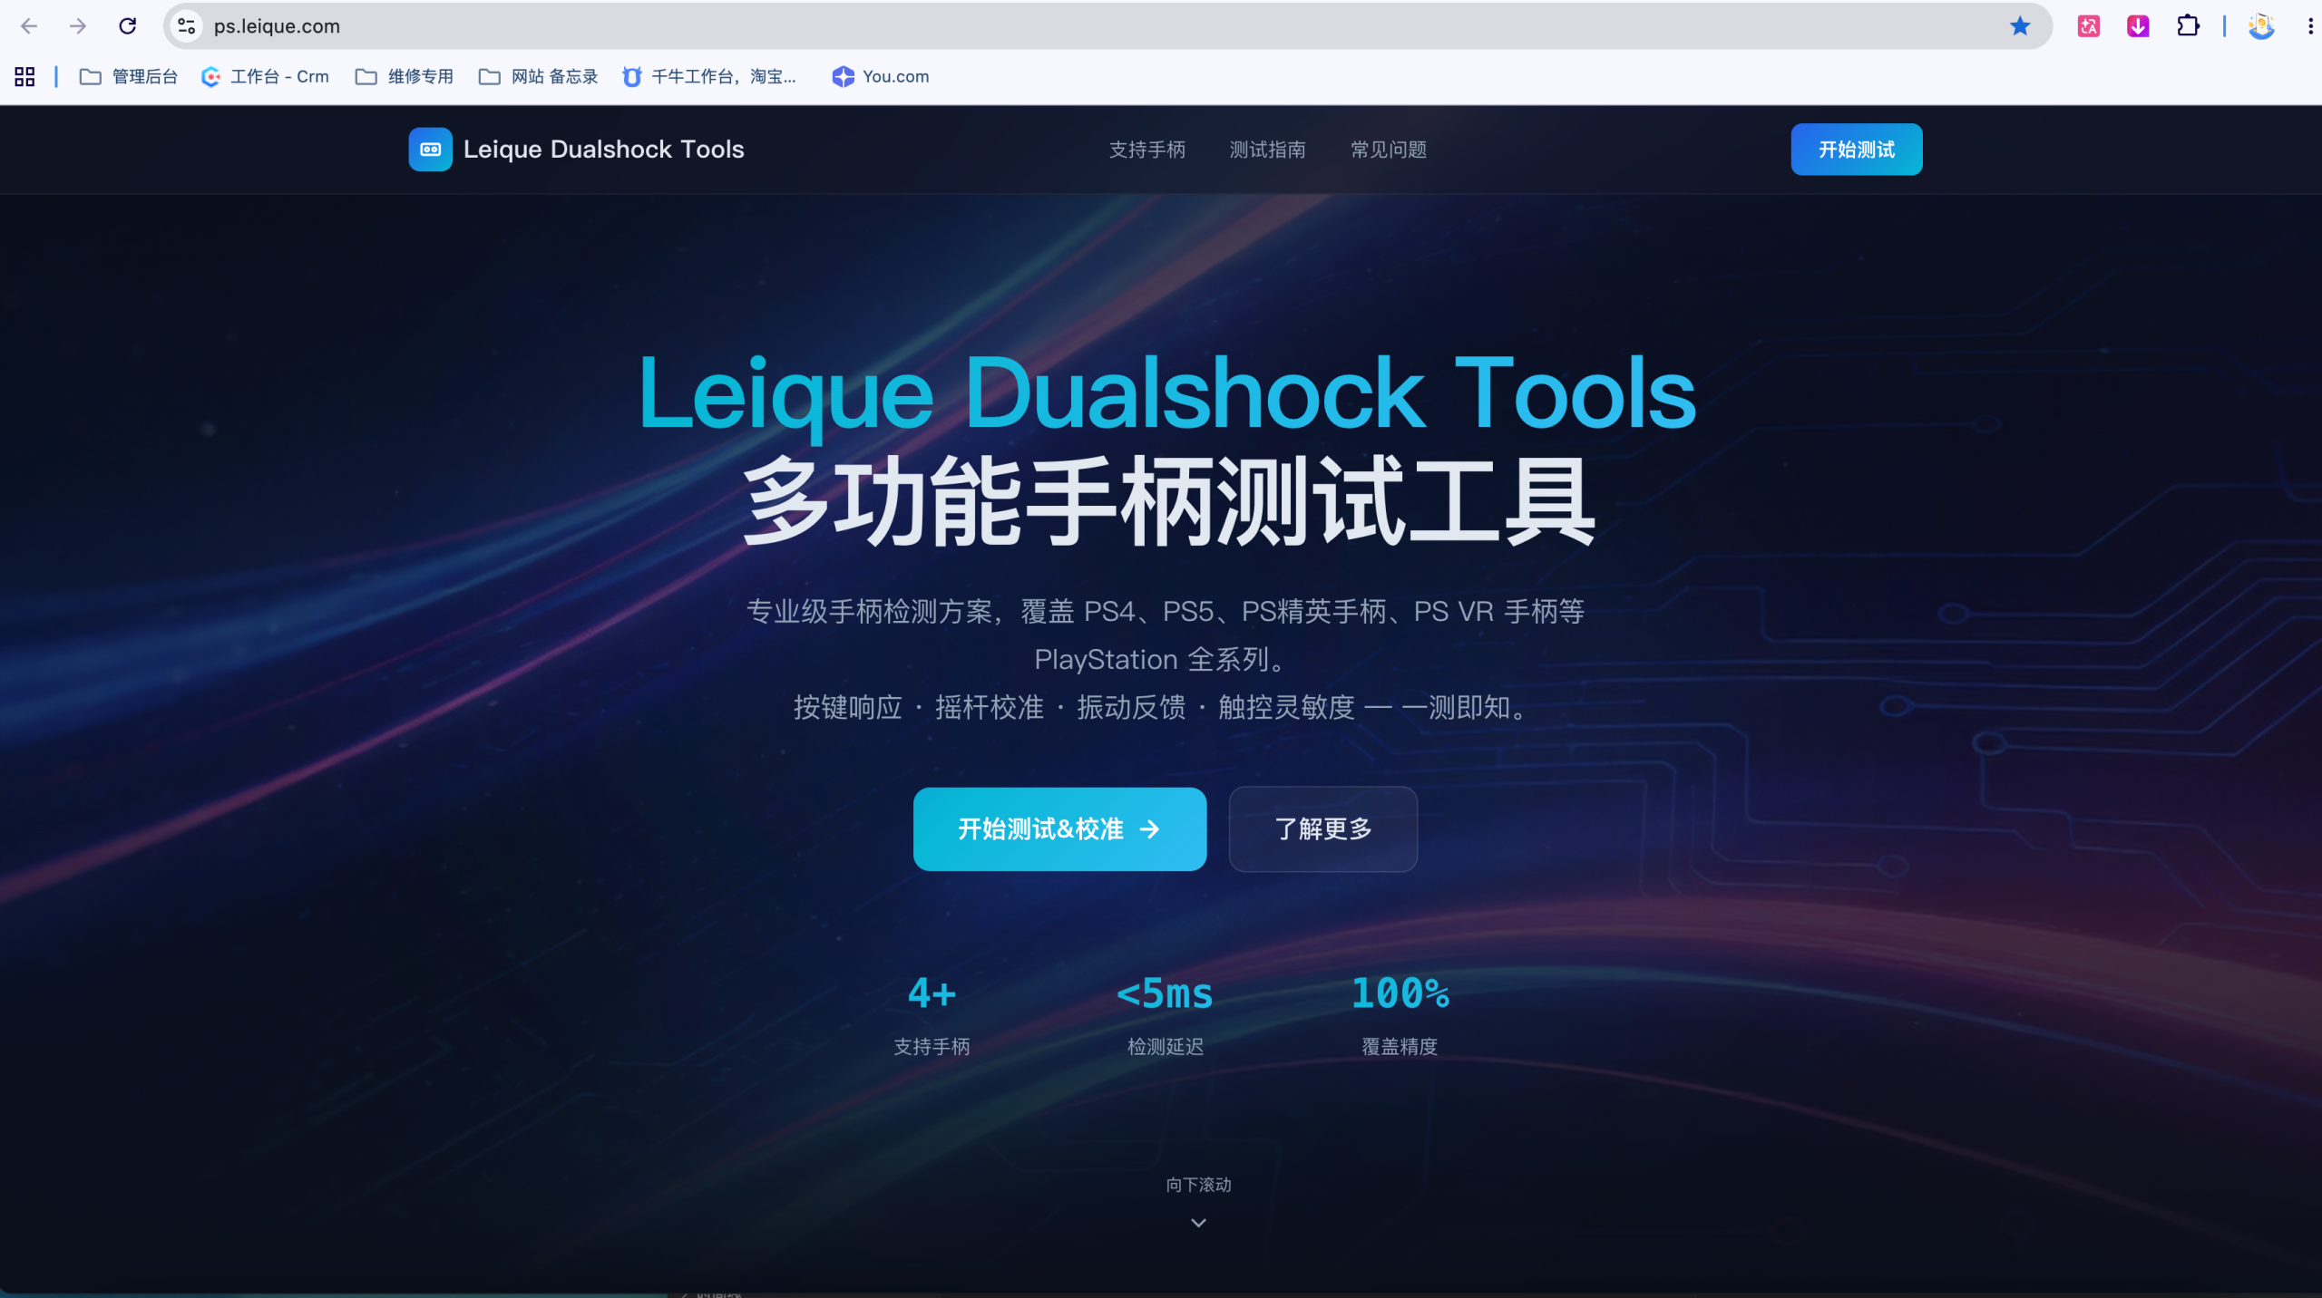The height and width of the screenshot is (1298, 2322).
Task: Click the 向下滚动 label
Action: [x=1198, y=1185]
